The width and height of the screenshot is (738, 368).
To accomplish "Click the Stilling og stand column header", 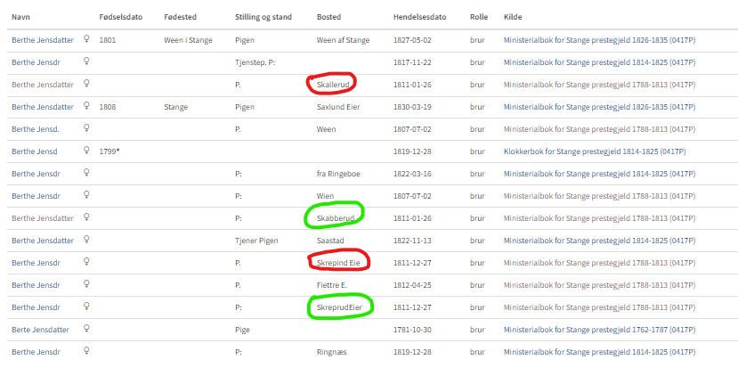I will 264,17.
